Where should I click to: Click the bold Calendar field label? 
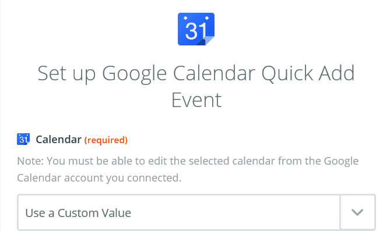click(x=59, y=140)
